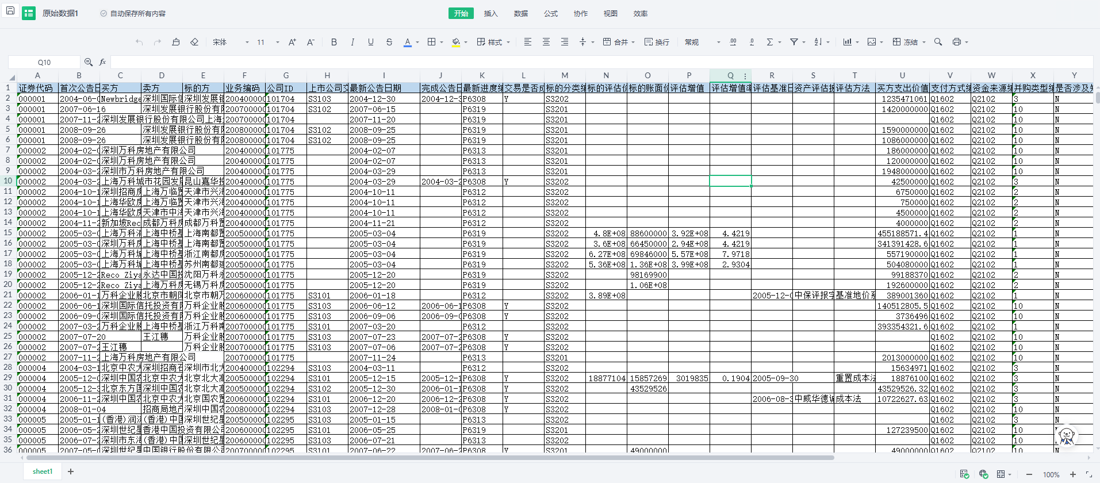Decrease decimal places
This screenshot has height=483, width=1100.
752,42
